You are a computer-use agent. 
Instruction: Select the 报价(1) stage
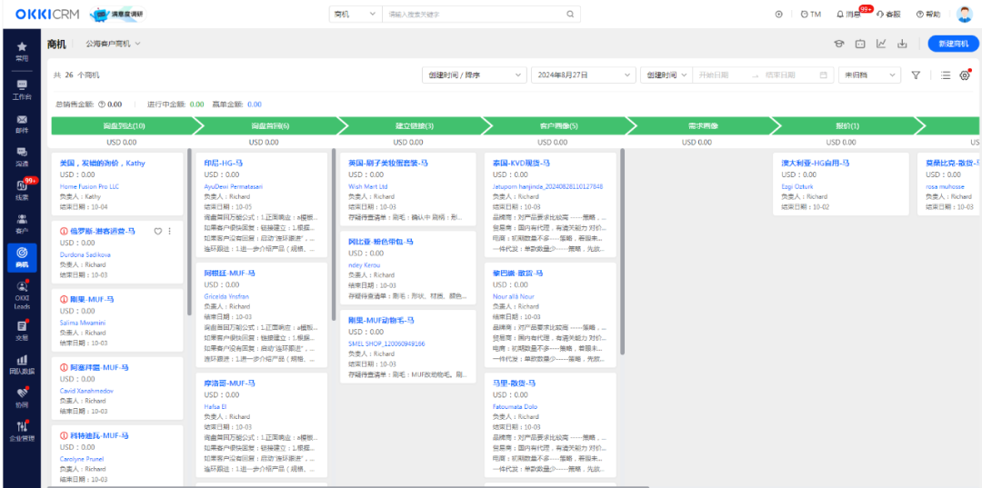tap(847, 126)
